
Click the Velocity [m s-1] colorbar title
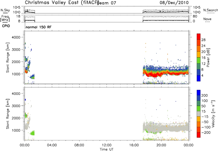213,114
